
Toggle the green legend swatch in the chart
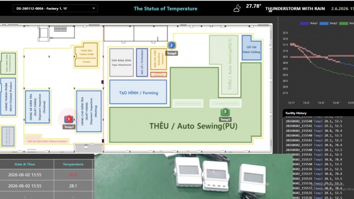[x=343, y=23]
